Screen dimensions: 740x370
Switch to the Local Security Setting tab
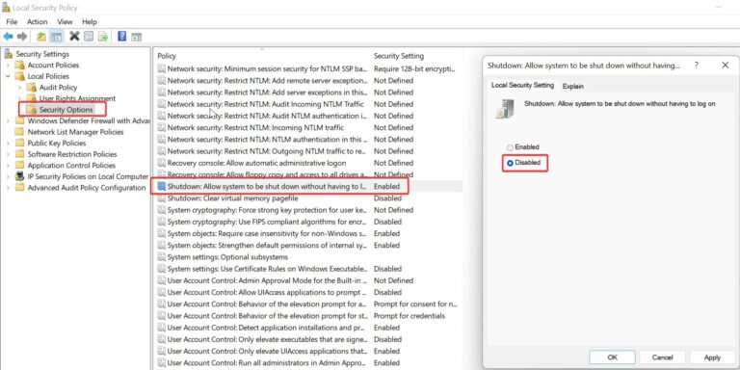[x=522, y=86]
